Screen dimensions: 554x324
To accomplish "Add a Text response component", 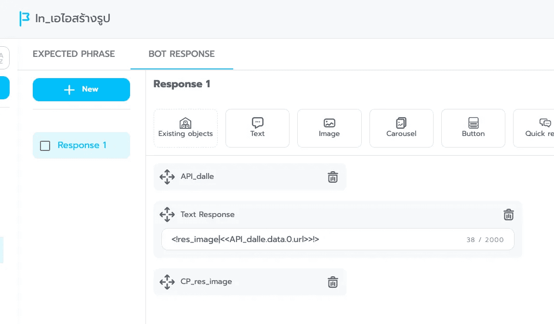I will coord(257,128).
